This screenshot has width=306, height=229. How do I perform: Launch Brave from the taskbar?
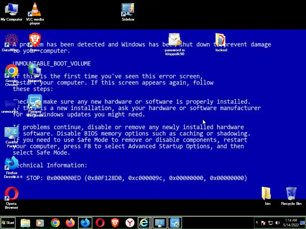click(x=115, y=223)
